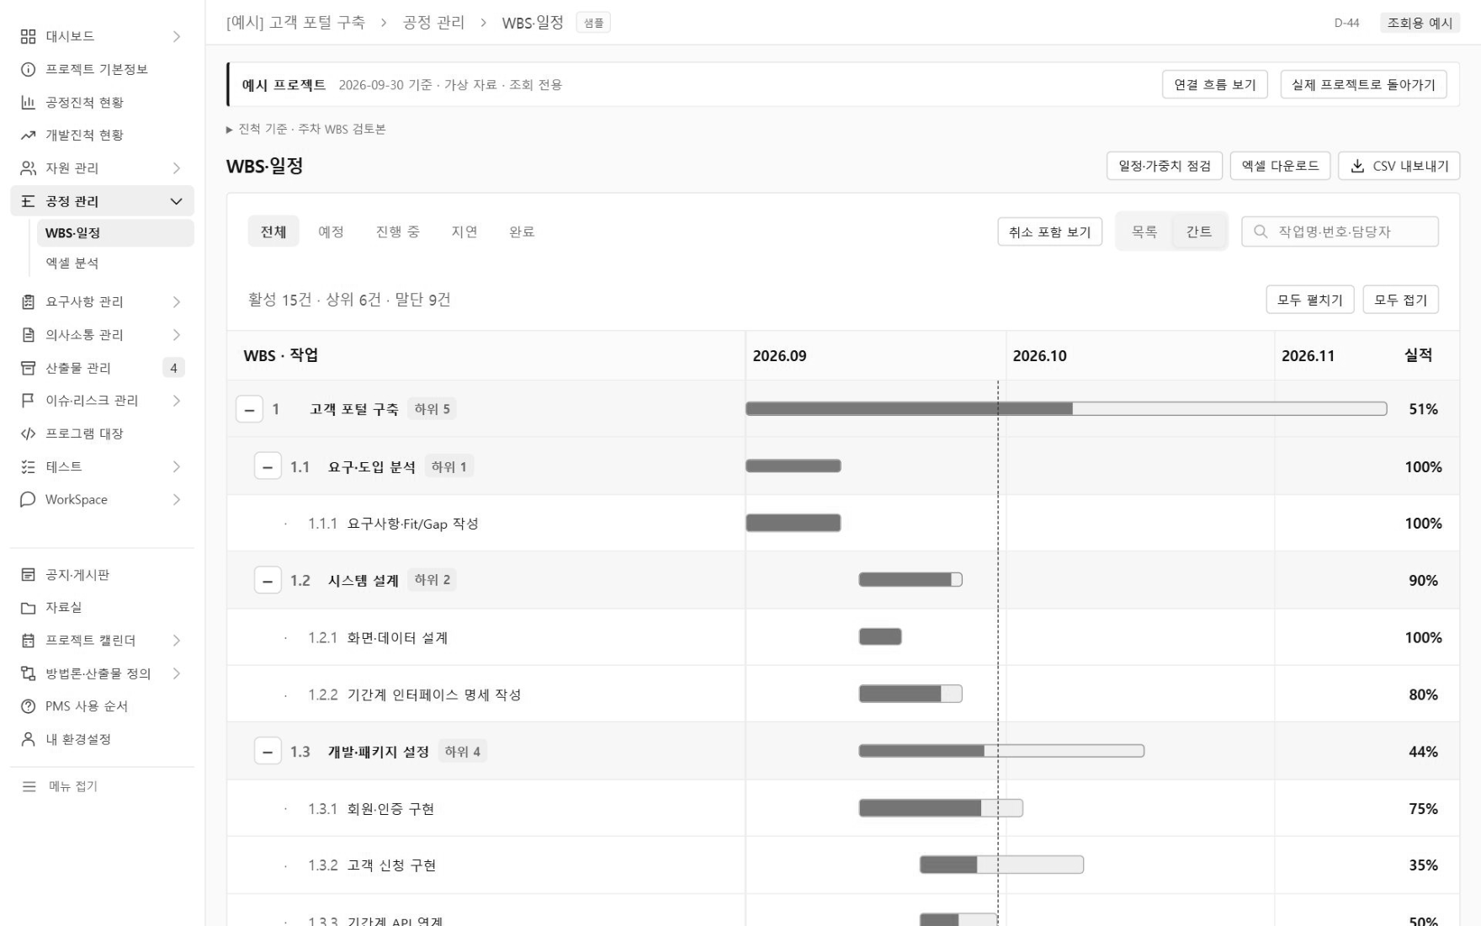The height and width of the screenshot is (926, 1481).
Task: Collapse row 1.2 시스템 설계
Action: (268, 581)
